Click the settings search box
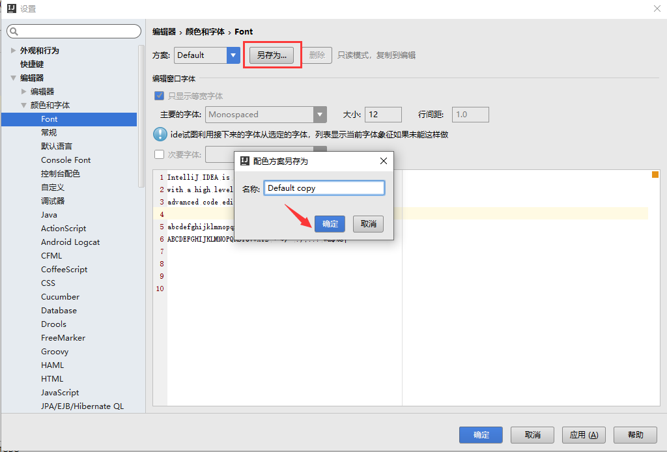The height and width of the screenshot is (452, 667). coord(74,31)
